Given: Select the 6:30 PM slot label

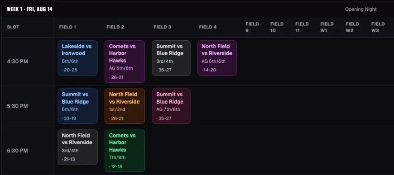Looking at the screenshot, I should [x=17, y=151].
